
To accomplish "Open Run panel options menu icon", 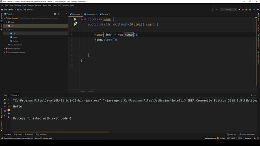I will click(x=251, y=95).
